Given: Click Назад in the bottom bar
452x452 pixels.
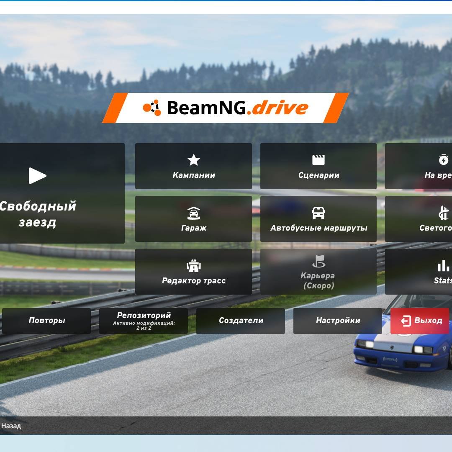Looking at the screenshot, I should pos(11,426).
